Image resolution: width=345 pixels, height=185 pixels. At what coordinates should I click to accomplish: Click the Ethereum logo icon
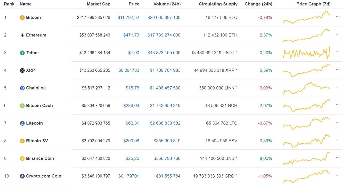click(22, 35)
